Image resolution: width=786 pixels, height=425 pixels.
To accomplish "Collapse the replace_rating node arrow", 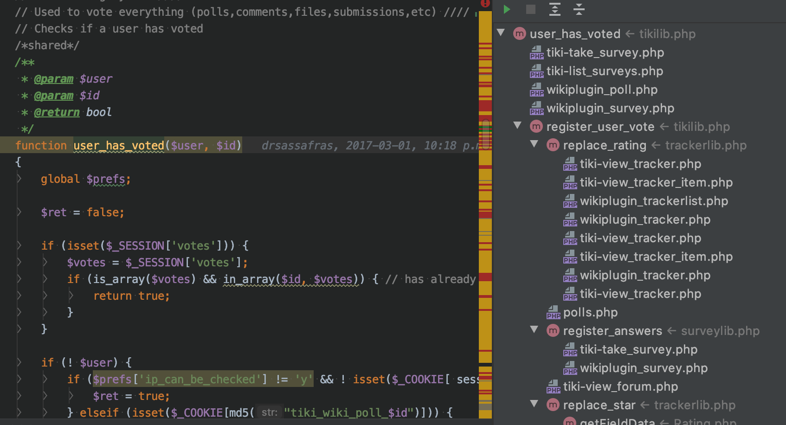I will tap(534, 144).
